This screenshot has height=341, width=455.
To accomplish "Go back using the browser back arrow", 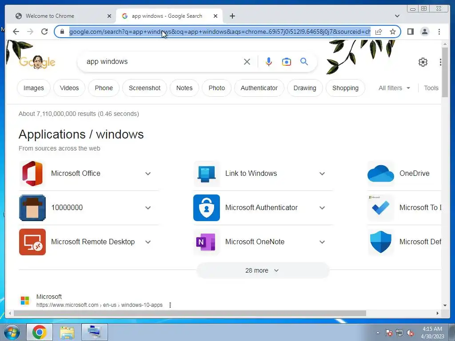I will coord(16,32).
